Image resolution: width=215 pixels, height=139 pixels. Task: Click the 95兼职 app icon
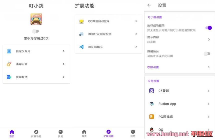click(x=151, y=91)
